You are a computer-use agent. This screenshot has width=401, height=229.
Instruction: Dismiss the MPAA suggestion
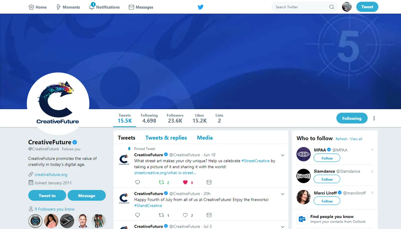[372, 150]
